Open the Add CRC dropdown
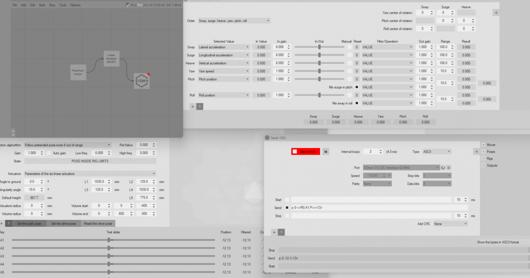Viewport: 530px width, 278px height. point(450,224)
